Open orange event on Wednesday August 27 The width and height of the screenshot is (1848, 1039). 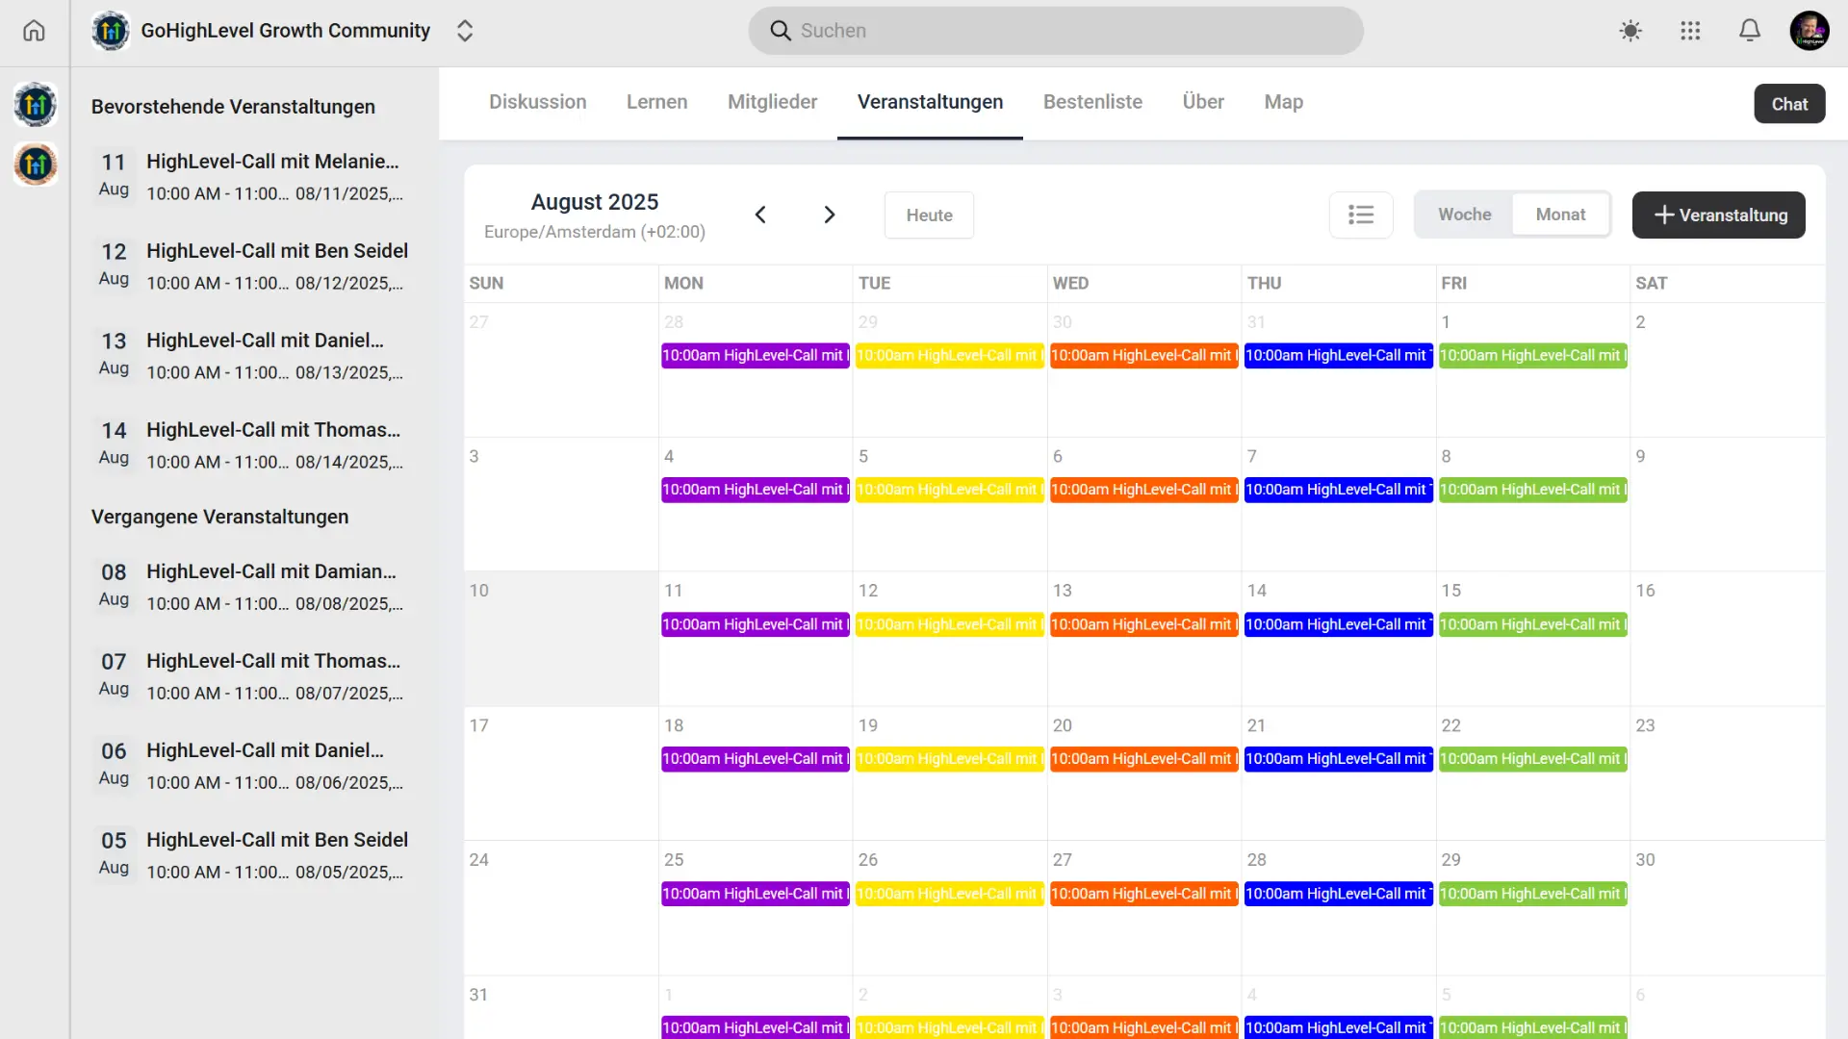pyautogui.click(x=1143, y=894)
